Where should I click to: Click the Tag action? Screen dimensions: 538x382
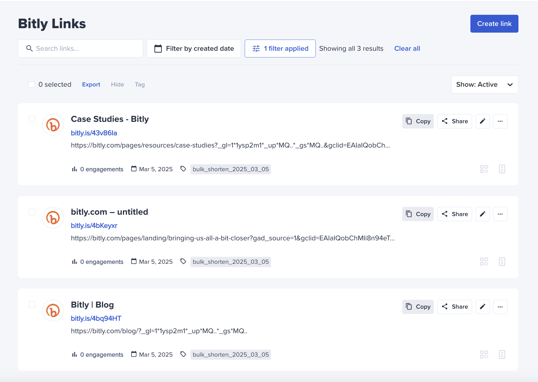(x=140, y=84)
